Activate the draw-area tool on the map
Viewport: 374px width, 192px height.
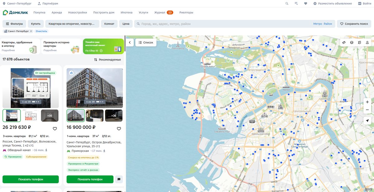click(x=360, y=43)
